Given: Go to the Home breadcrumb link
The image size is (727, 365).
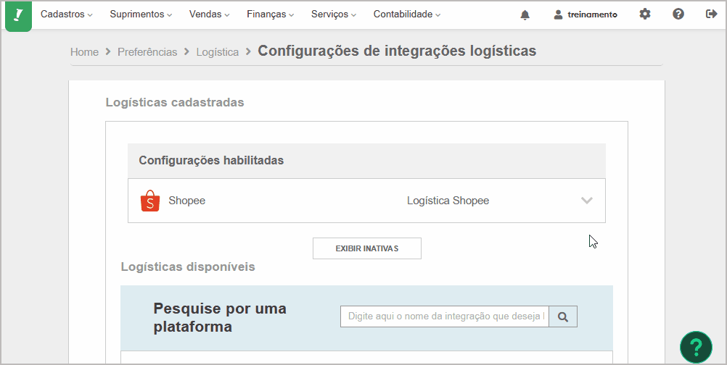Looking at the screenshot, I should (x=84, y=52).
